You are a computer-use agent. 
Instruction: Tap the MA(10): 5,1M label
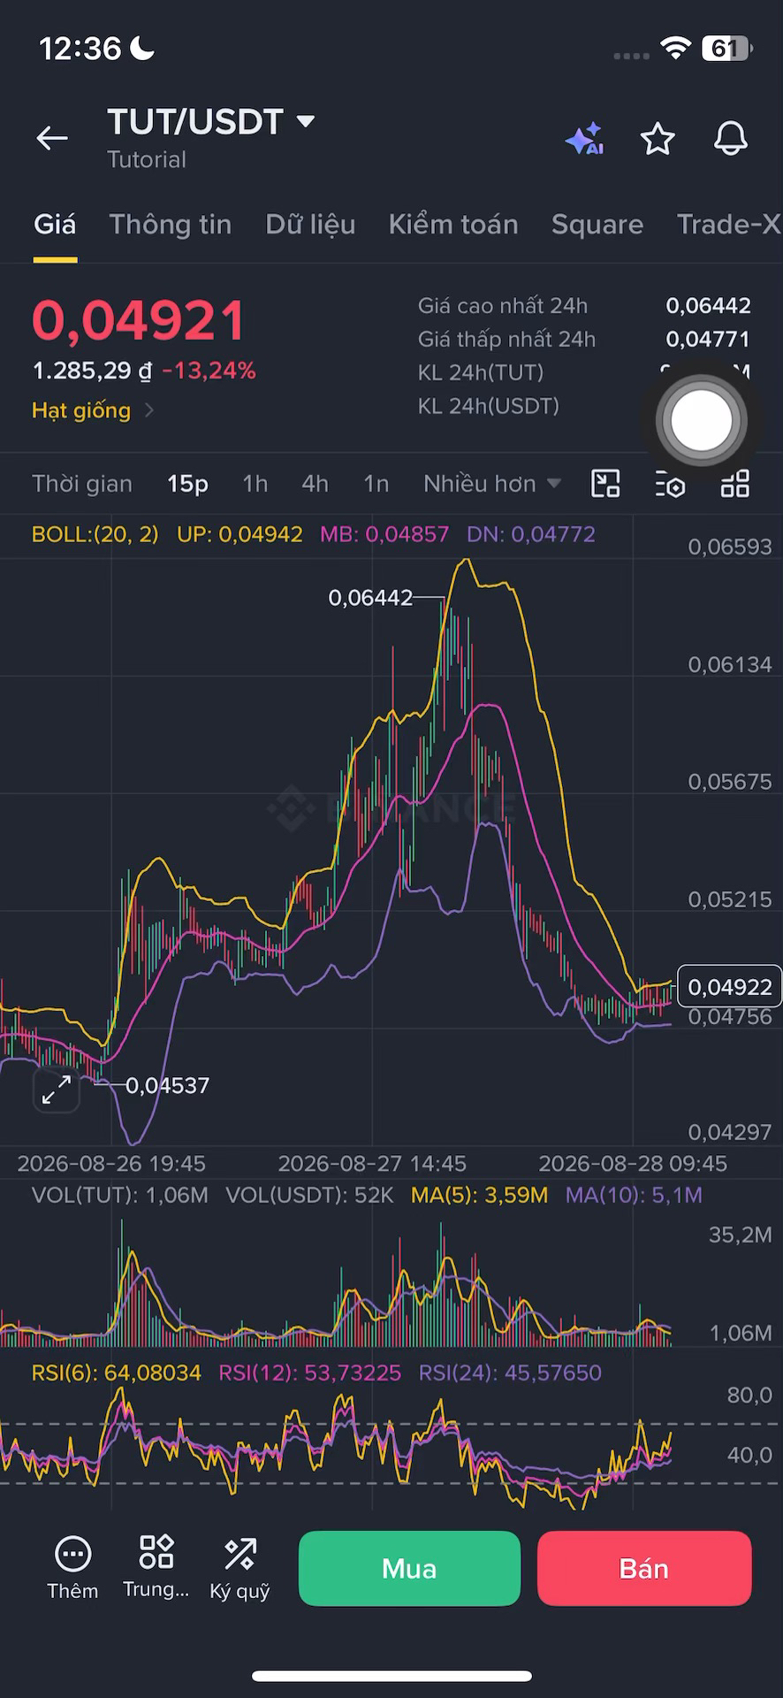point(634,1196)
